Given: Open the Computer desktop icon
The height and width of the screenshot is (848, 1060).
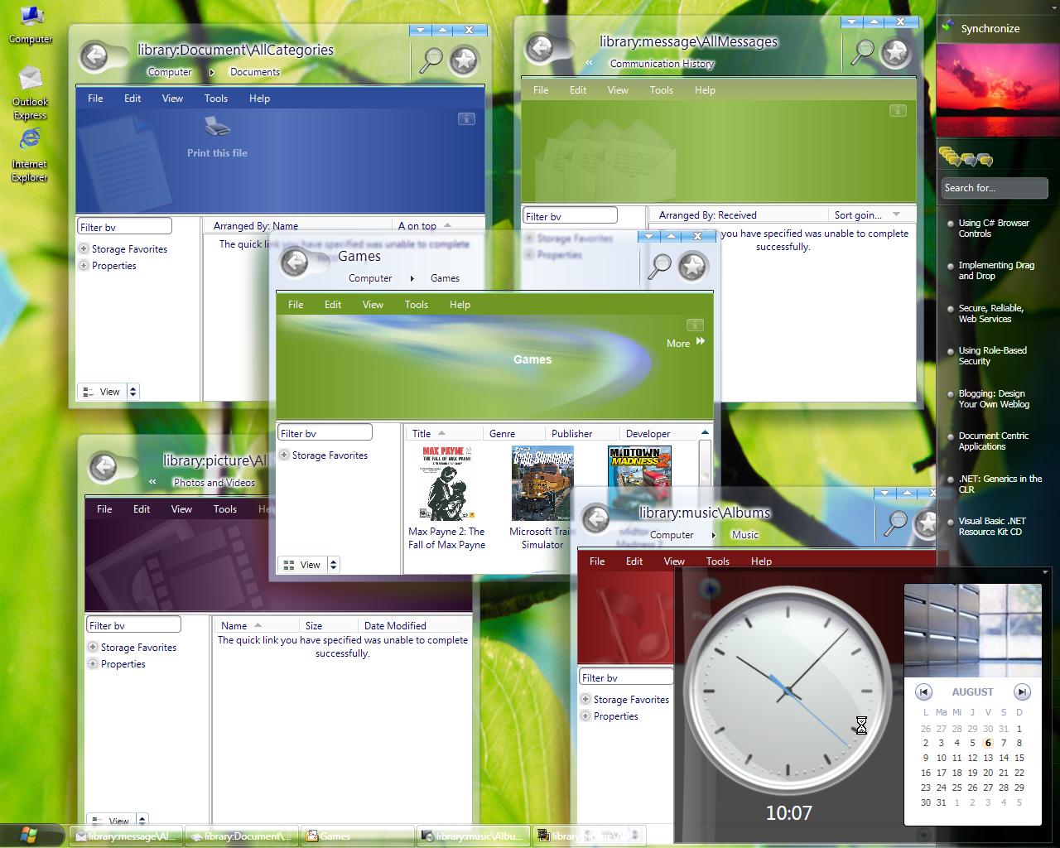Looking at the screenshot, I should click(30, 25).
